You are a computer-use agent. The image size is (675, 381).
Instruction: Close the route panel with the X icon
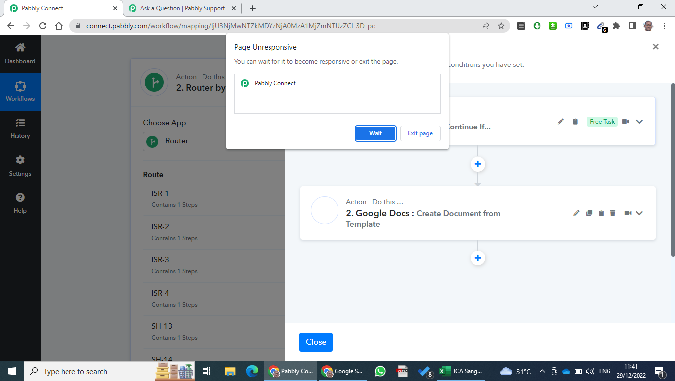coord(656,47)
